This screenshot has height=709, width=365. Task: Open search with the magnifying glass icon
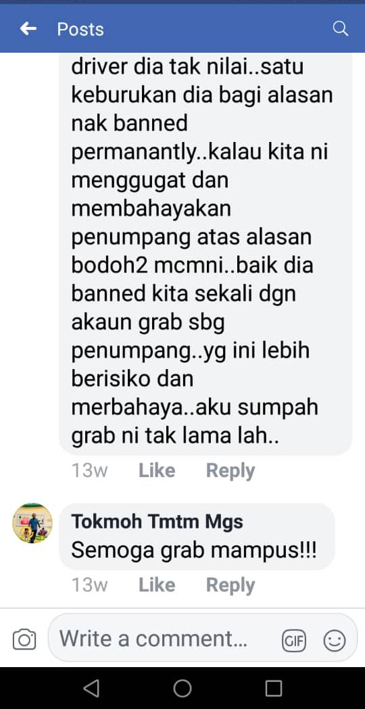pyautogui.click(x=340, y=29)
